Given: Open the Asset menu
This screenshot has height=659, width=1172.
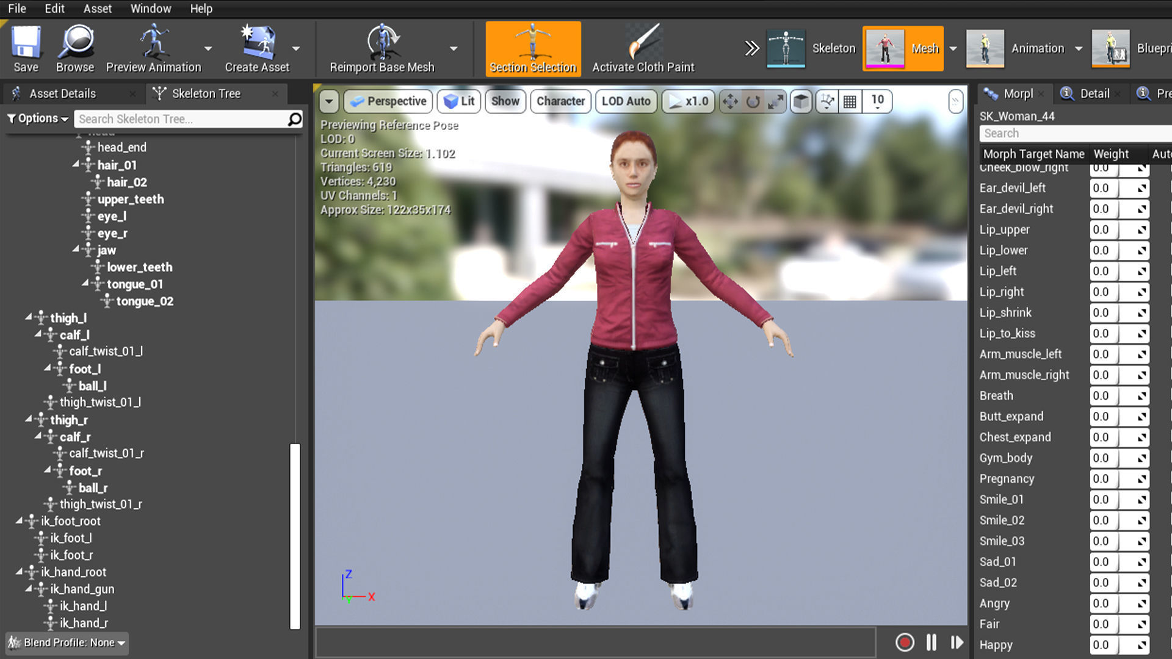Looking at the screenshot, I should (98, 9).
